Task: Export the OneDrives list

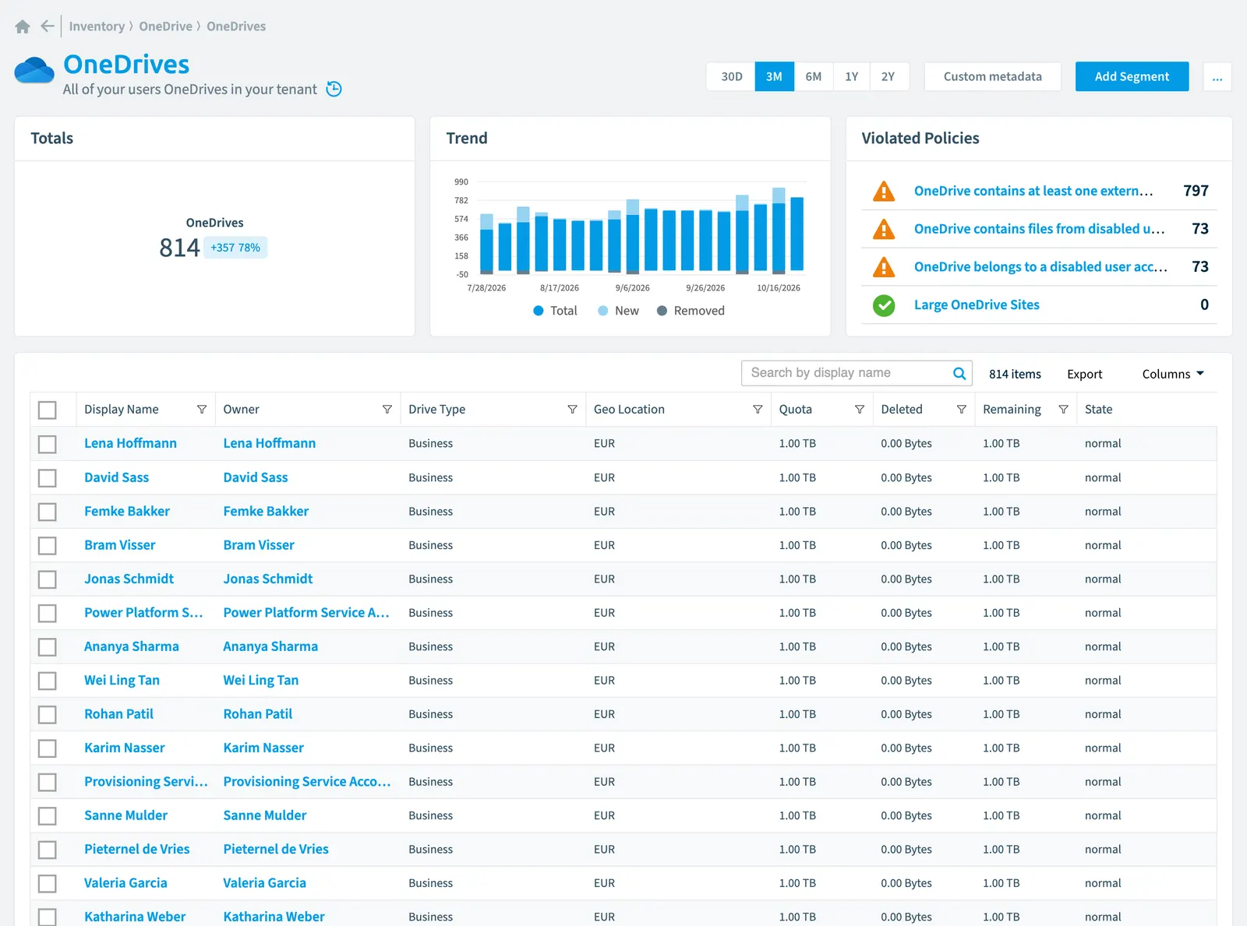Action: 1084,374
